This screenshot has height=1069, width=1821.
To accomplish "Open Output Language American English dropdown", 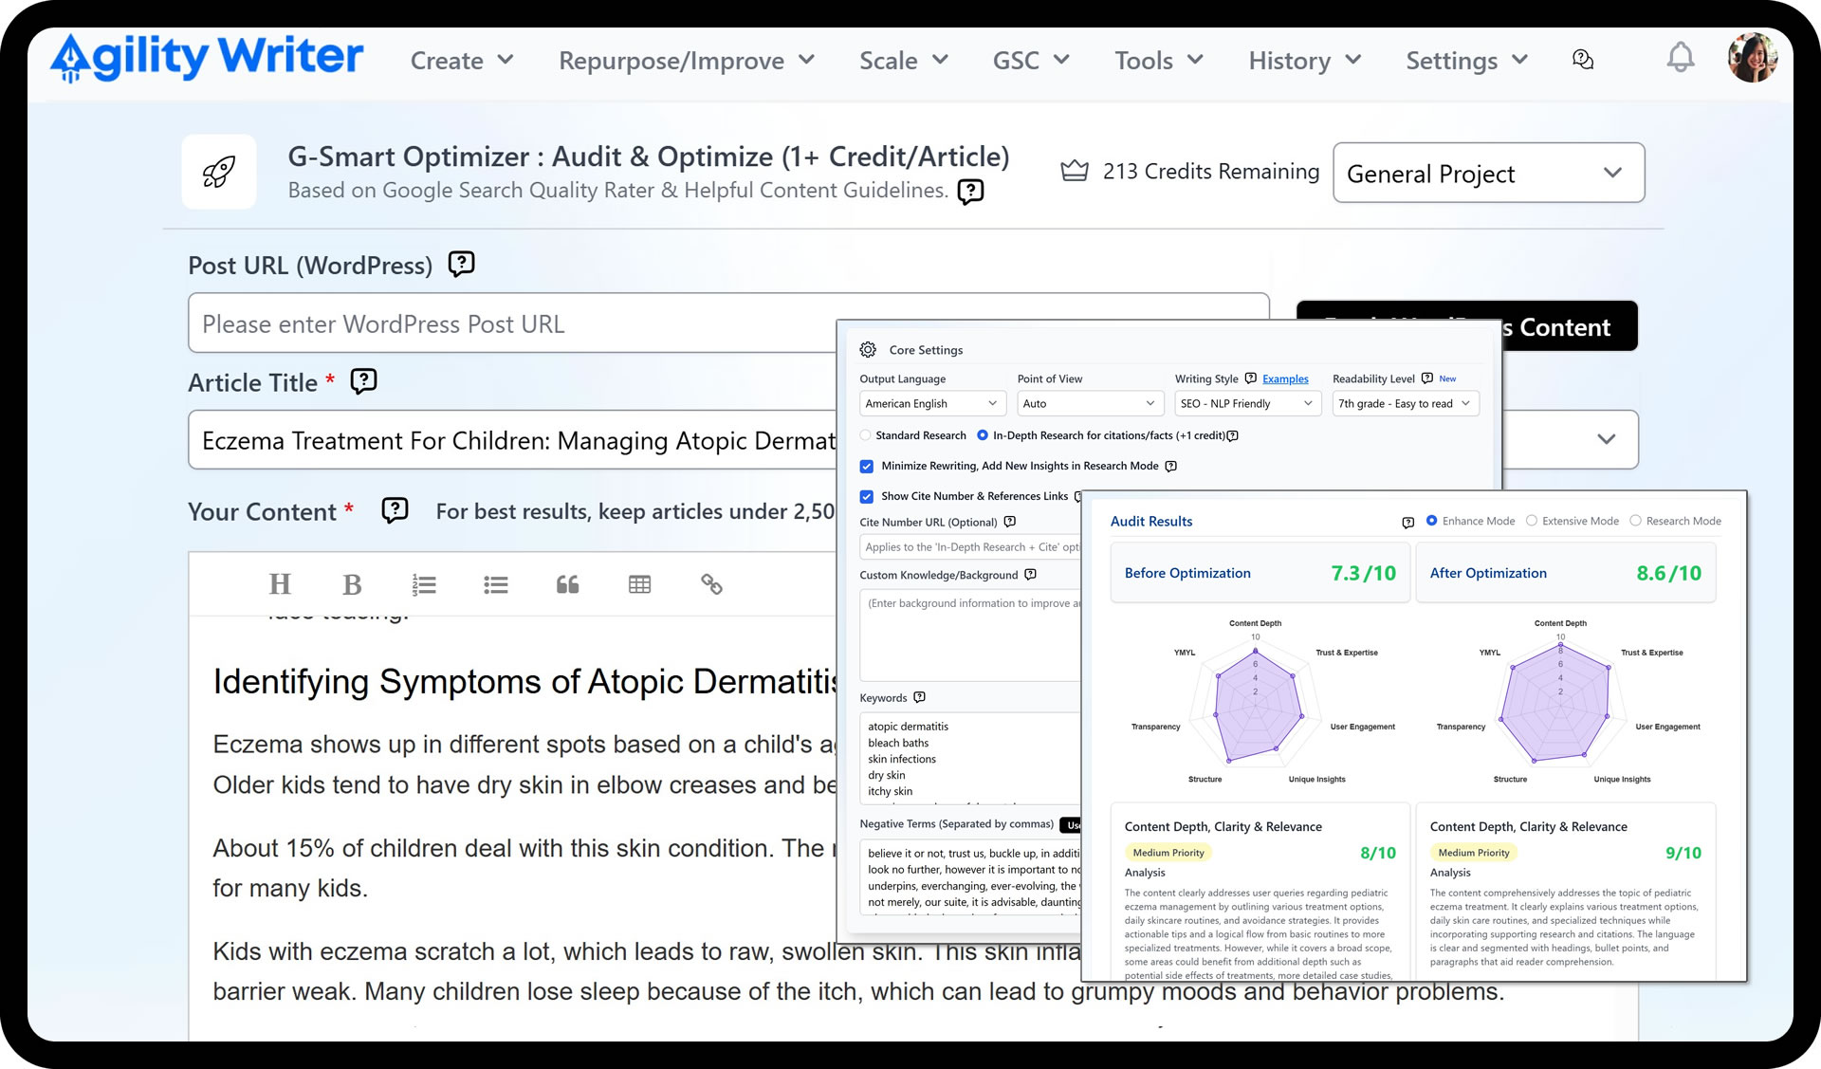I will click(x=932, y=403).
